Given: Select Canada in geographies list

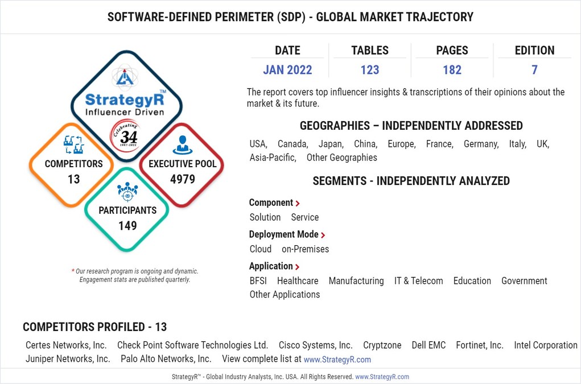Looking at the screenshot, I should 292,144.
